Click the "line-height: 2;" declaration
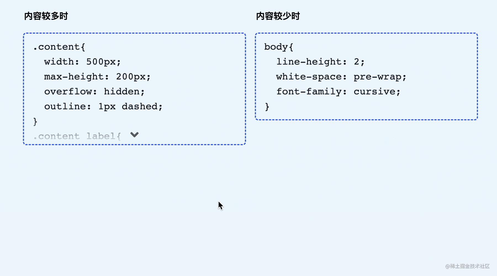This screenshot has height=276, width=497. pyautogui.click(x=321, y=62)
